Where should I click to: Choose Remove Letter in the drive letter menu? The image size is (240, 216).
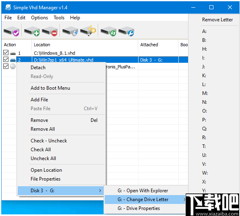click(214, 20)
